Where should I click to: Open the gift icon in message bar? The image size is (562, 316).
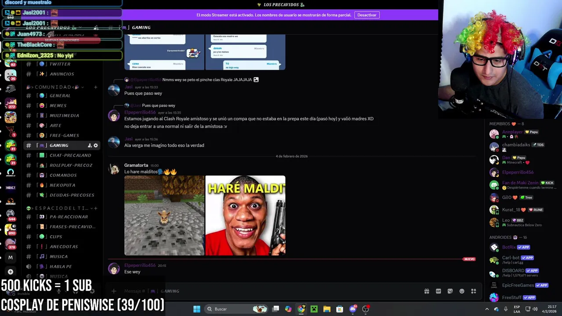[426, 291]
